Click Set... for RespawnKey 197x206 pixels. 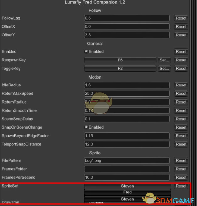(x=164, y=60)
